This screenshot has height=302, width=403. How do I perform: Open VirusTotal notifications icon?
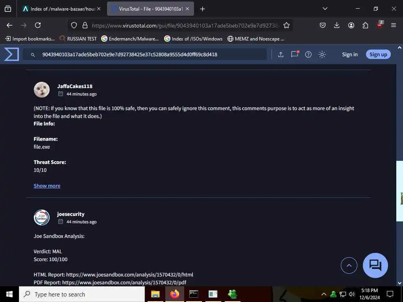[294, 54]
